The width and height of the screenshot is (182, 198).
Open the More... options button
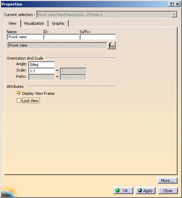(x=168, y=181)
